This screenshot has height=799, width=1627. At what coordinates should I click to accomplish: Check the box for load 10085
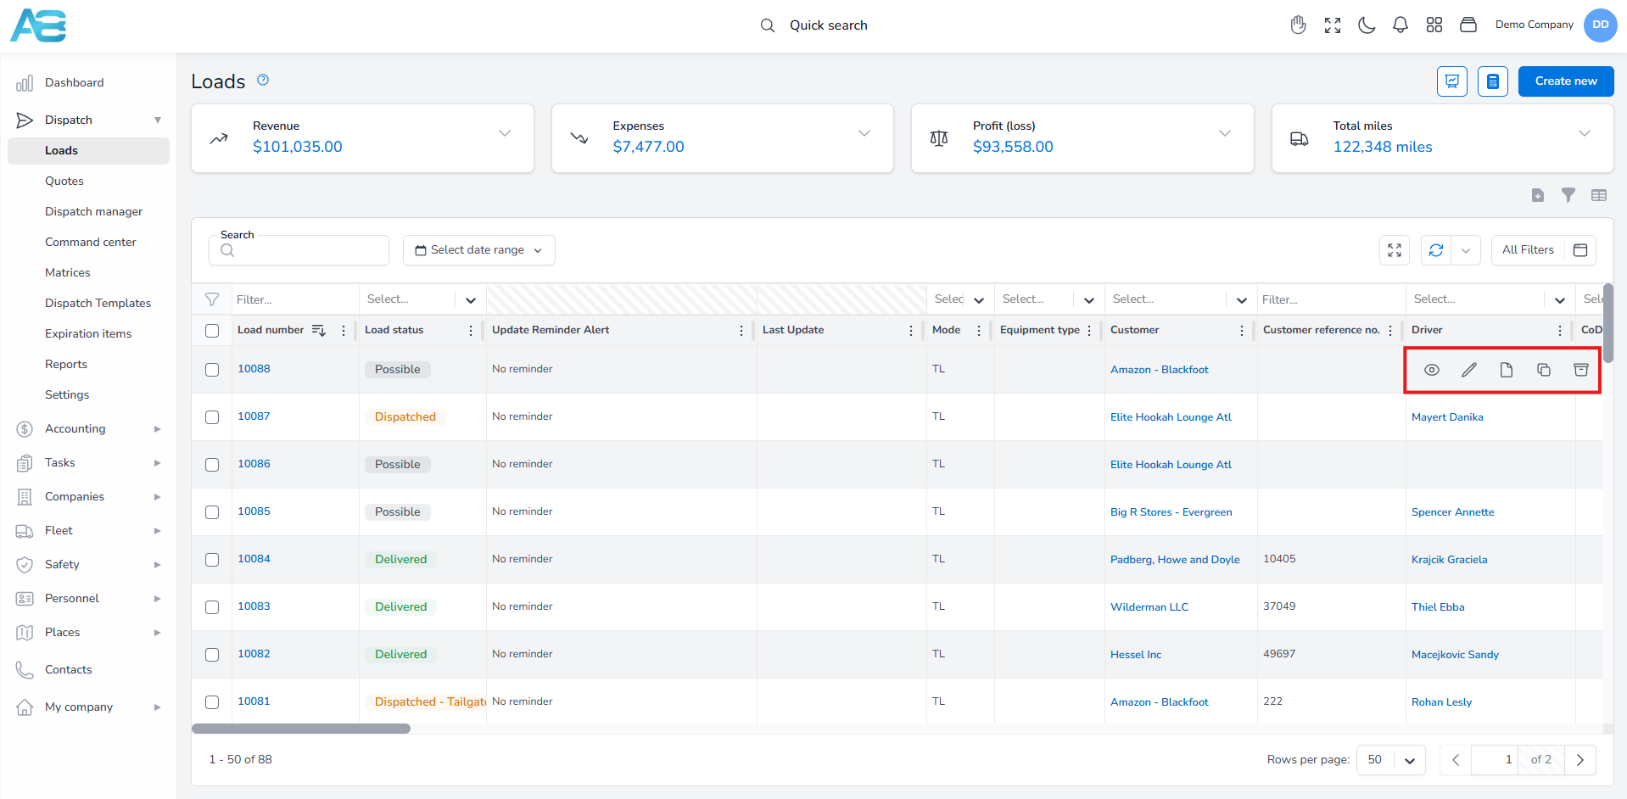click(x=212, y=512)
